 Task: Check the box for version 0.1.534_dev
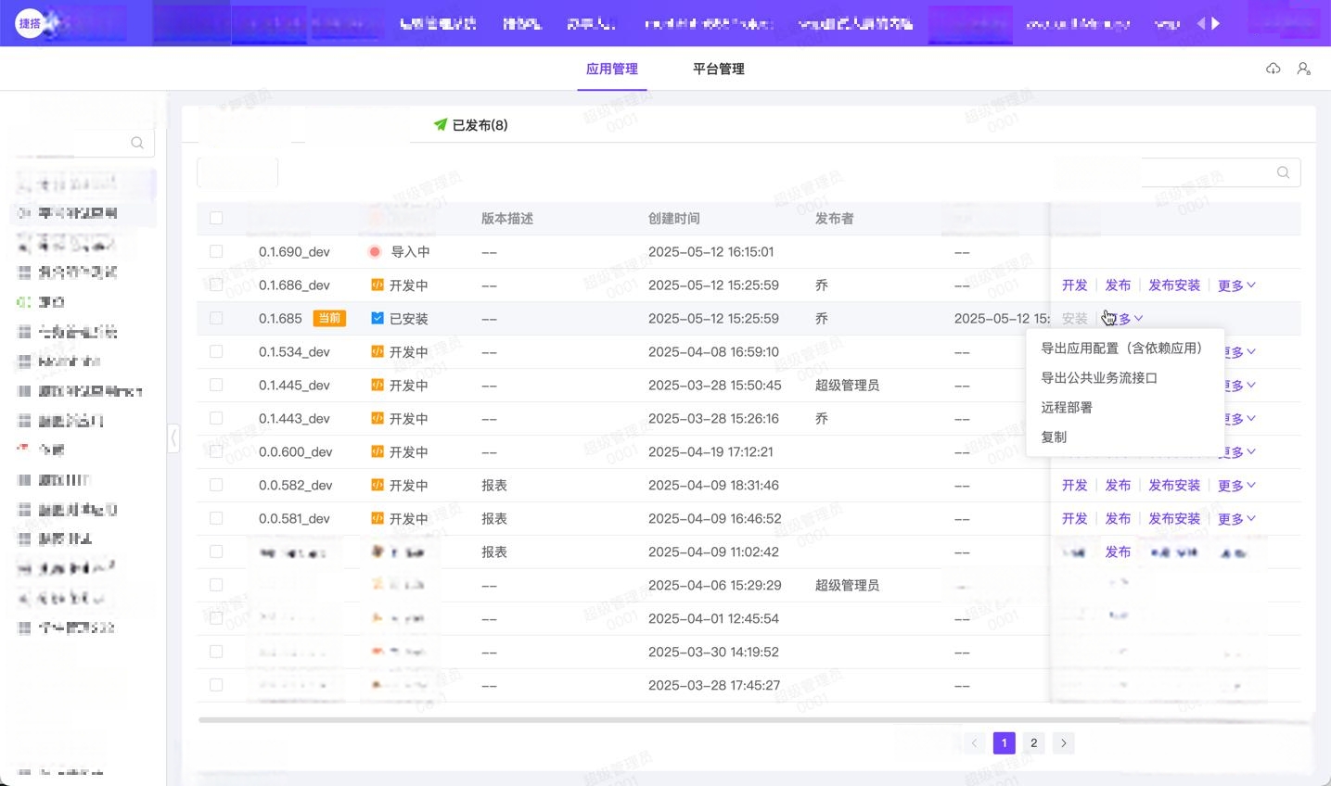(x=216, y=351)
